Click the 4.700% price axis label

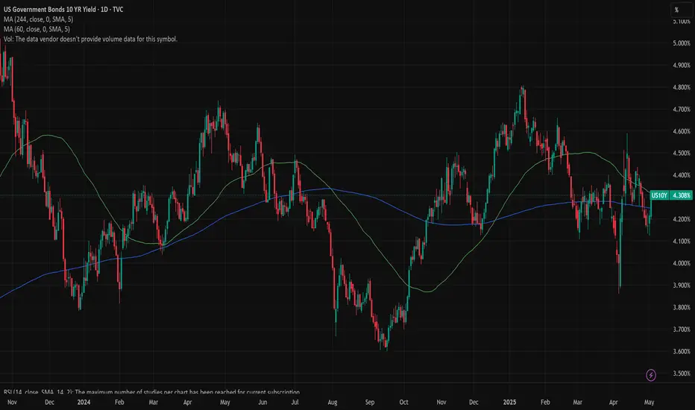pos(682,110)
